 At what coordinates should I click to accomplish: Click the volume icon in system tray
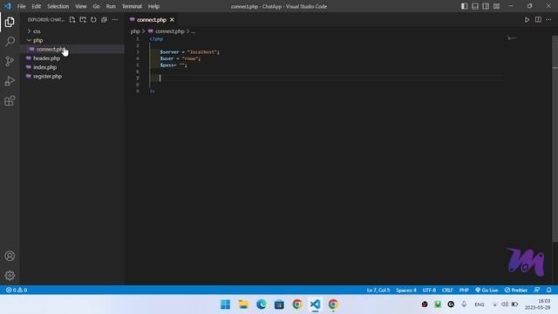[505, 304]
